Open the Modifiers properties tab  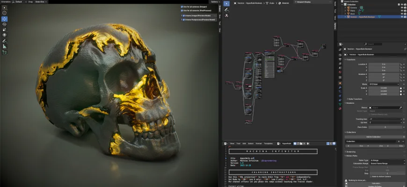pos(340,87)
